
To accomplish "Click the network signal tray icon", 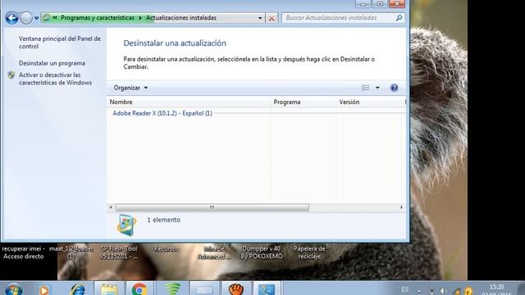I will point(456,292).
